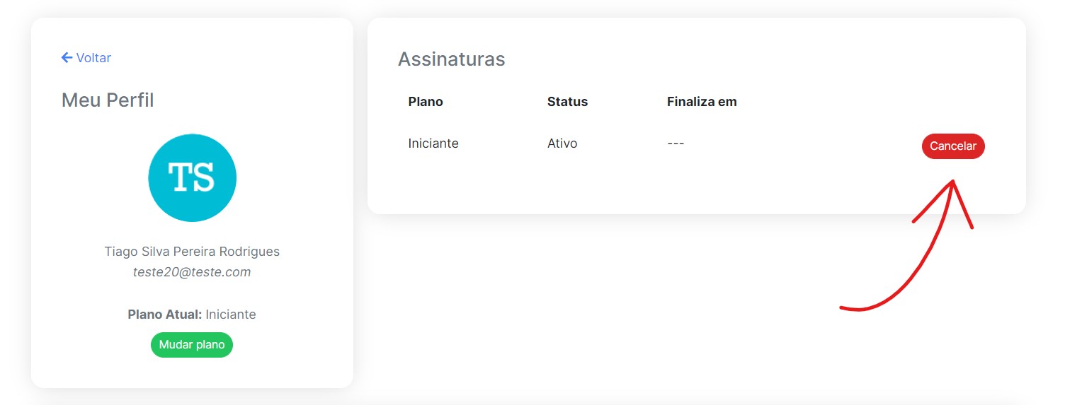Click the --- end date value

coord(676,143)
